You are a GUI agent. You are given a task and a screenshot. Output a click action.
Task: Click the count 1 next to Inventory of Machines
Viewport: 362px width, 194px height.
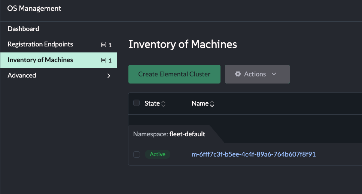click(110, 61)
